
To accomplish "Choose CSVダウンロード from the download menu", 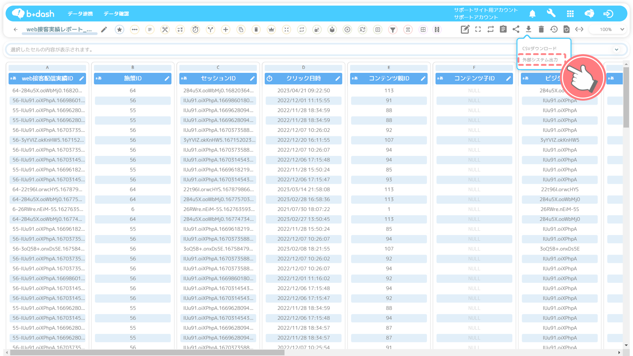I will (539, 48).
